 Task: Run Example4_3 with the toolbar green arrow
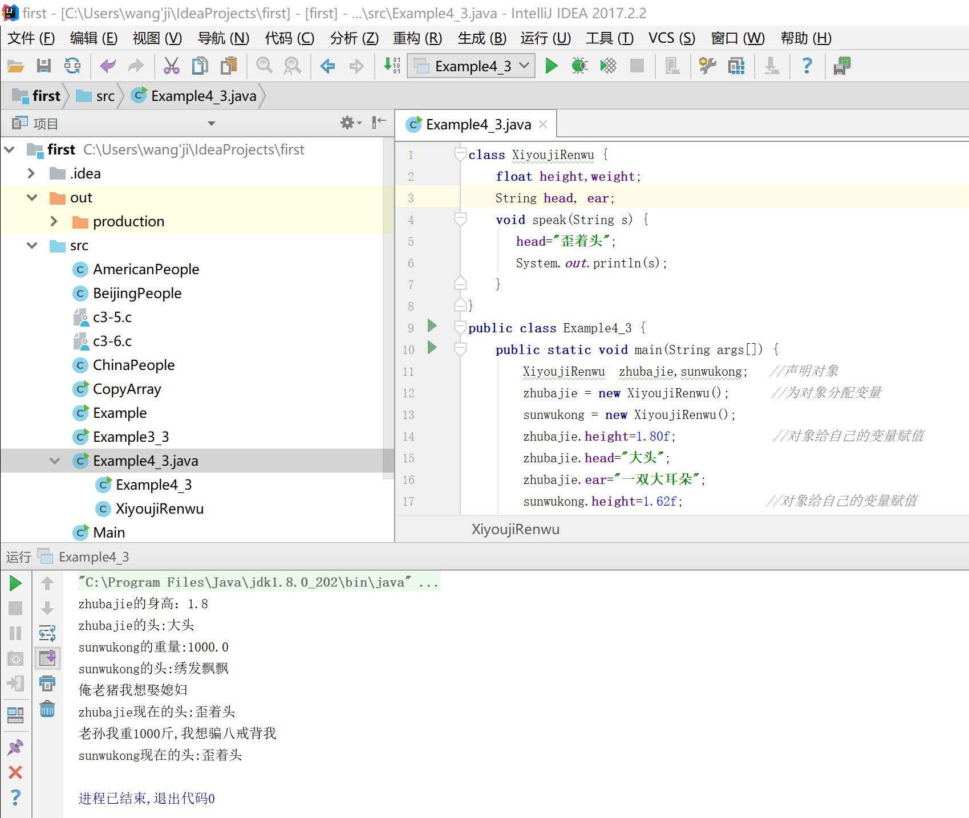pos(551,66)
